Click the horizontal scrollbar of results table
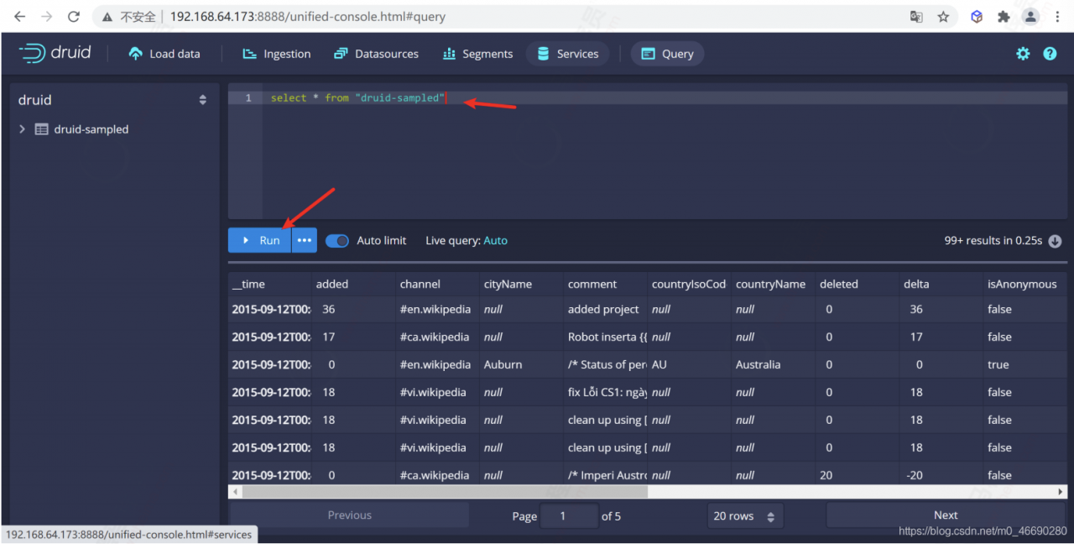The image size is (1074, 544). coord(445,492)
